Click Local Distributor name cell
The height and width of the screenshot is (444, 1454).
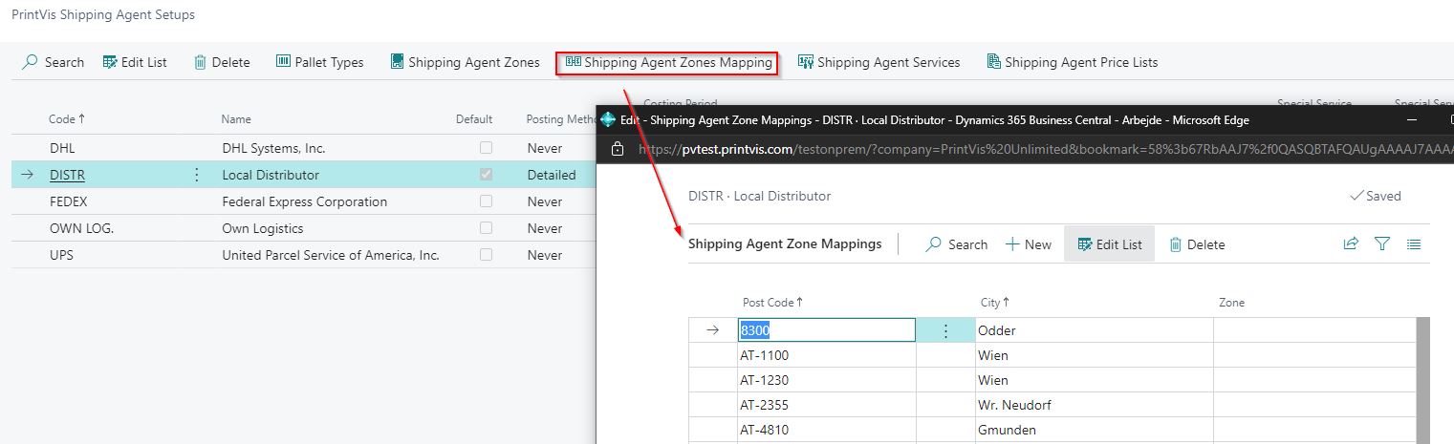pos(271,175)
